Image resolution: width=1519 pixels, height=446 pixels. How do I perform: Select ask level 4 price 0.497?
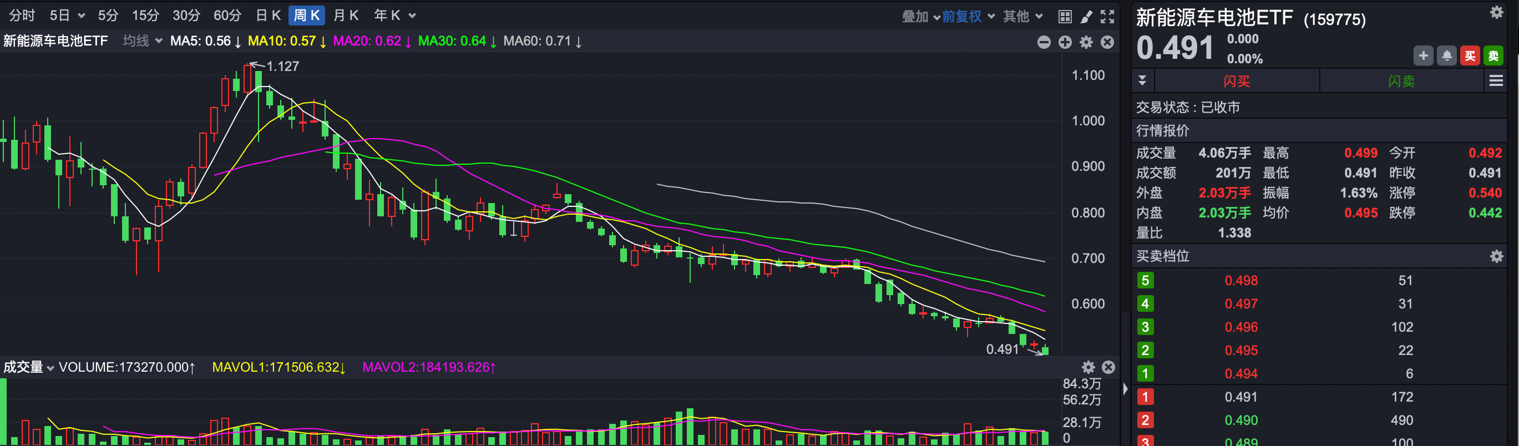(x=1241, y=304)
